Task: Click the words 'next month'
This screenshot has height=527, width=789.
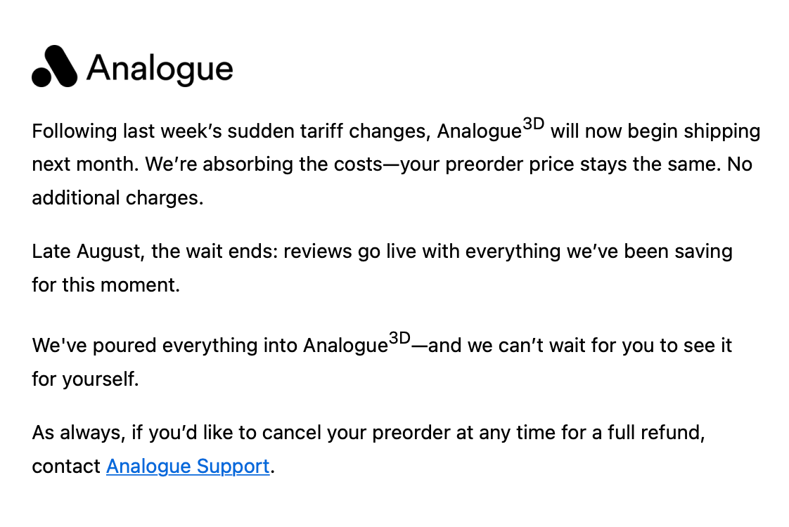Action: coord(84,164)
